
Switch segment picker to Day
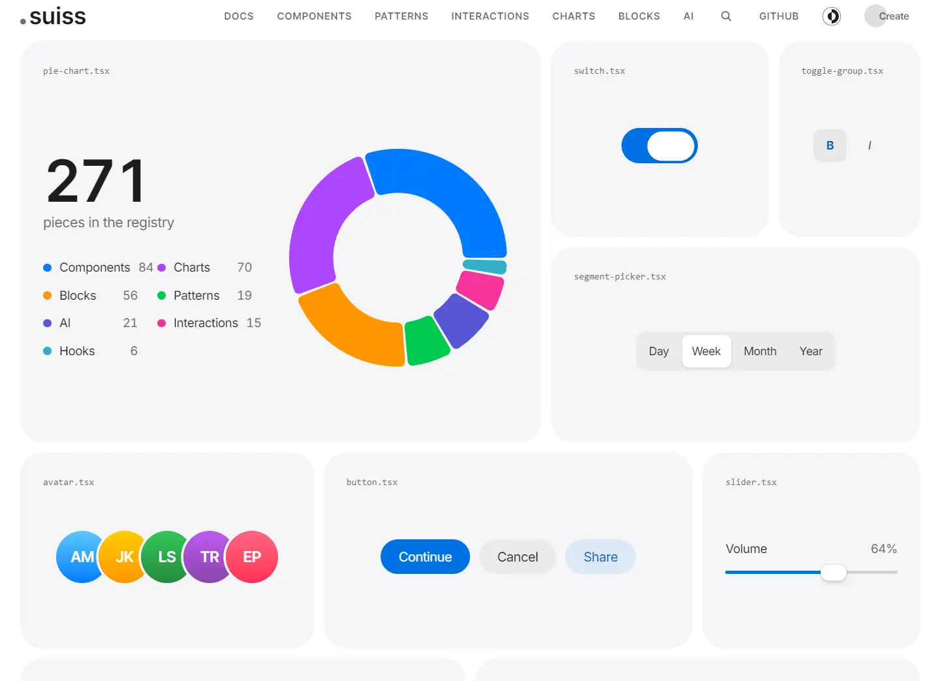659,351
